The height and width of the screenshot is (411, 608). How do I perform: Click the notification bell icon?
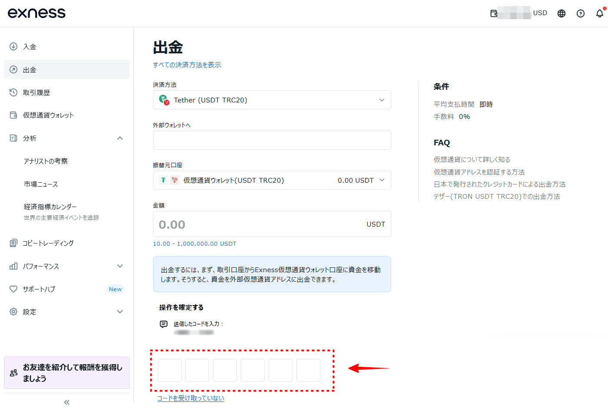point(600,13)
